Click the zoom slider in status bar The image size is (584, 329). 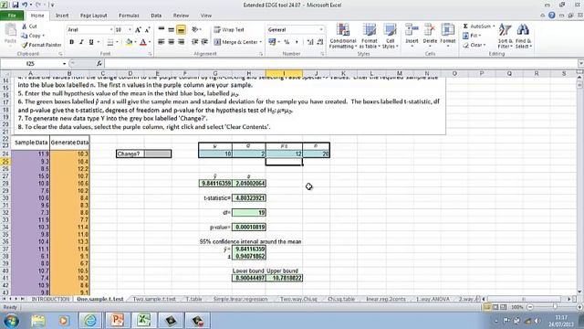[555, 307]
